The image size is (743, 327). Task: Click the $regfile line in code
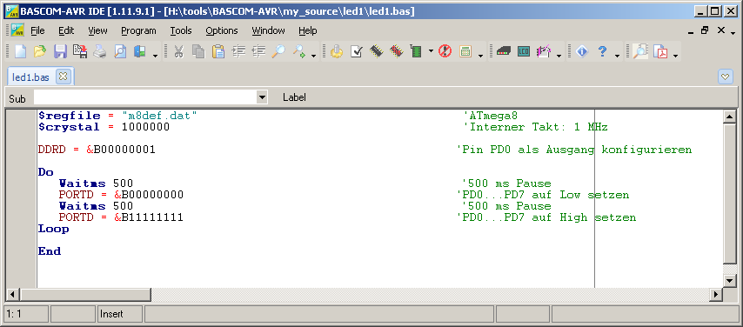tap(117, 116)
